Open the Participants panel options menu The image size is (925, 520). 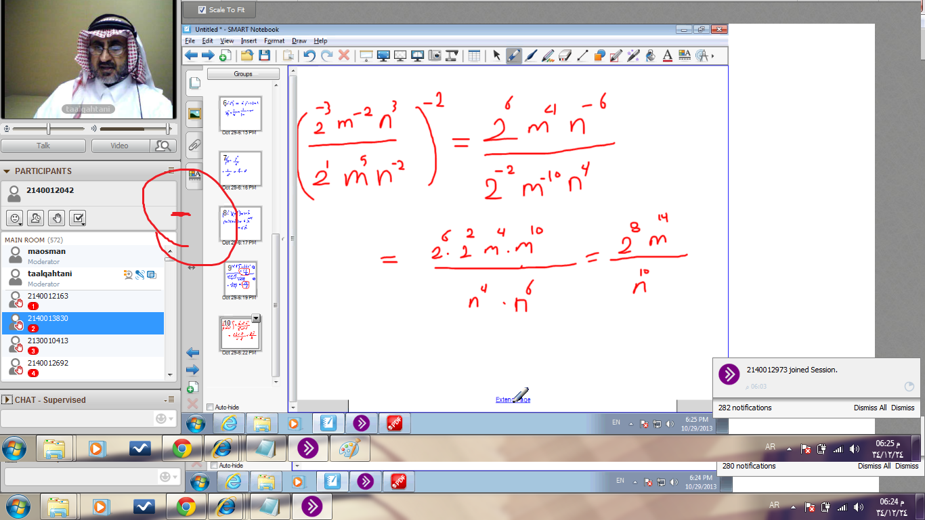[171, 171]
